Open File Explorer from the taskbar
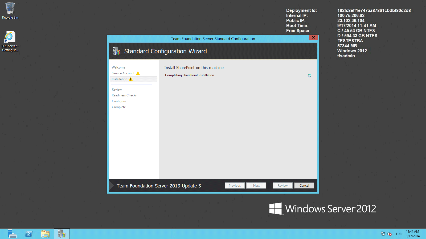Screen dimensions: 426x239 click(45, 234)
